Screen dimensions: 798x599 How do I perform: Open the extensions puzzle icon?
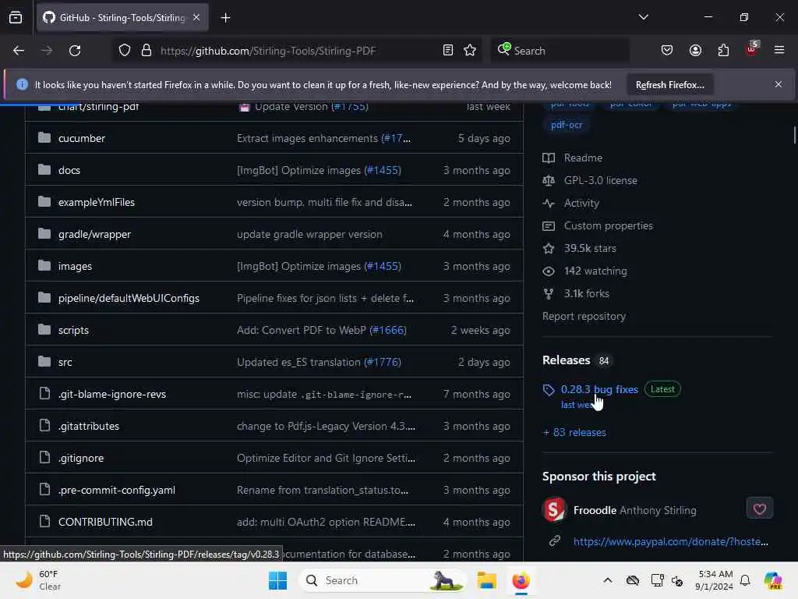click(723, 51)
